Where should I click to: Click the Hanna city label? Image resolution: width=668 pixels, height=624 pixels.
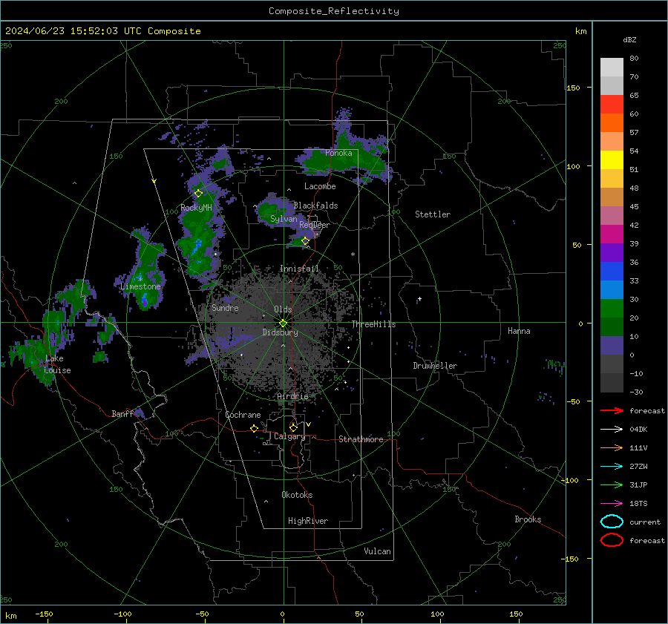coord(519,331)
